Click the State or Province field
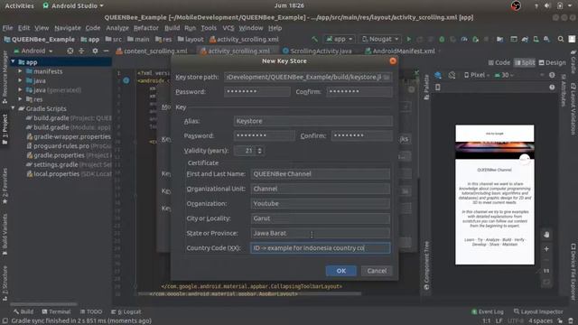Viewport: 578px width, 325px height. click(x=321, y=233)
